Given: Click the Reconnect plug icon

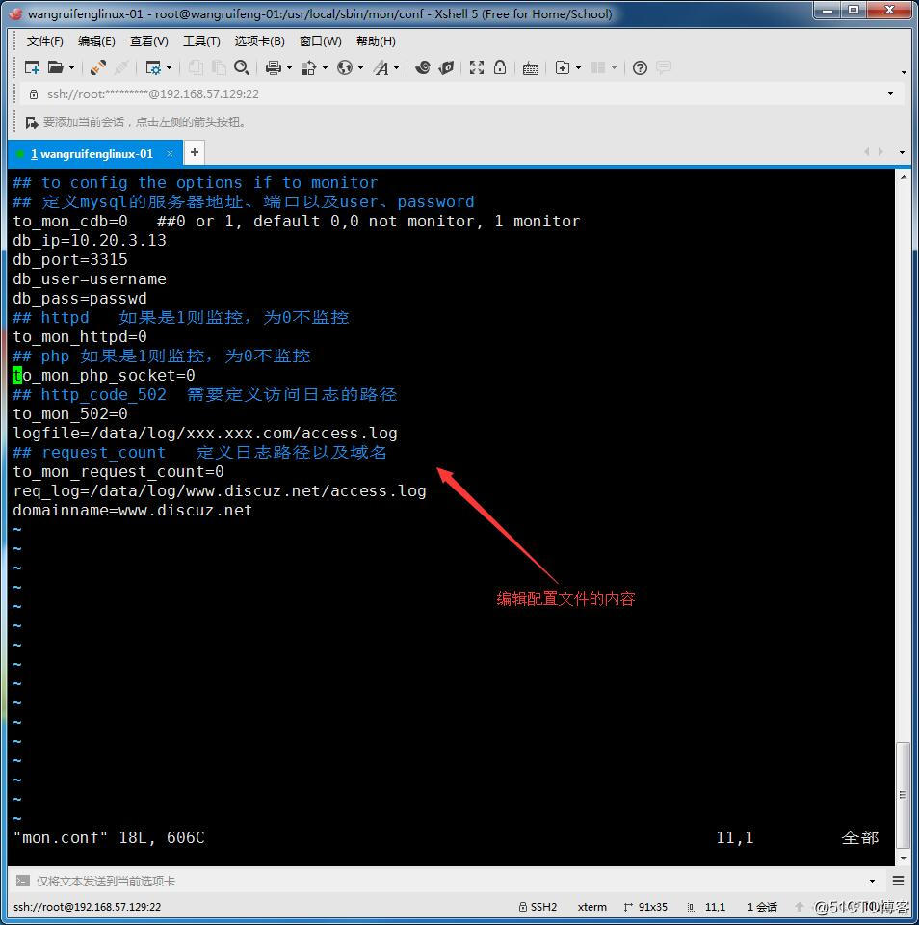Looking at the screenshot, I should tap(98, 67).
